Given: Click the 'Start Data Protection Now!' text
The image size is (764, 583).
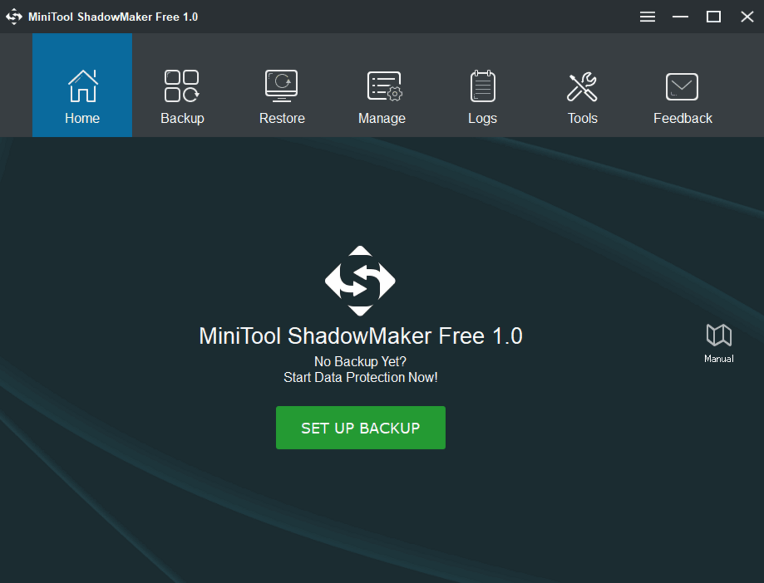Looking at the screenshot, I should point(361,378).
